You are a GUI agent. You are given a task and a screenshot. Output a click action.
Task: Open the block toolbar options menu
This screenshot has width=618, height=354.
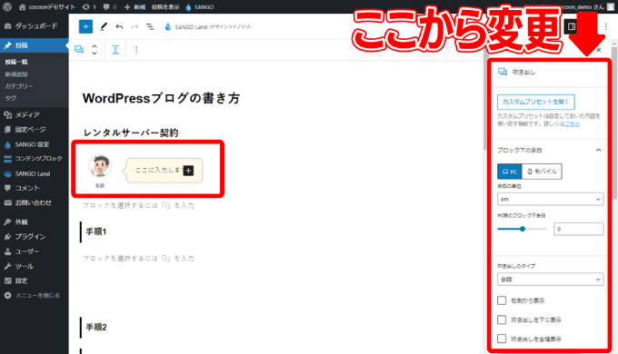pyautogui.click(x=136, y=50)
